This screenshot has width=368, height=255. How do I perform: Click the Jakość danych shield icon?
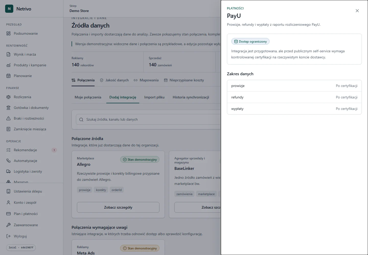point(101,80)
